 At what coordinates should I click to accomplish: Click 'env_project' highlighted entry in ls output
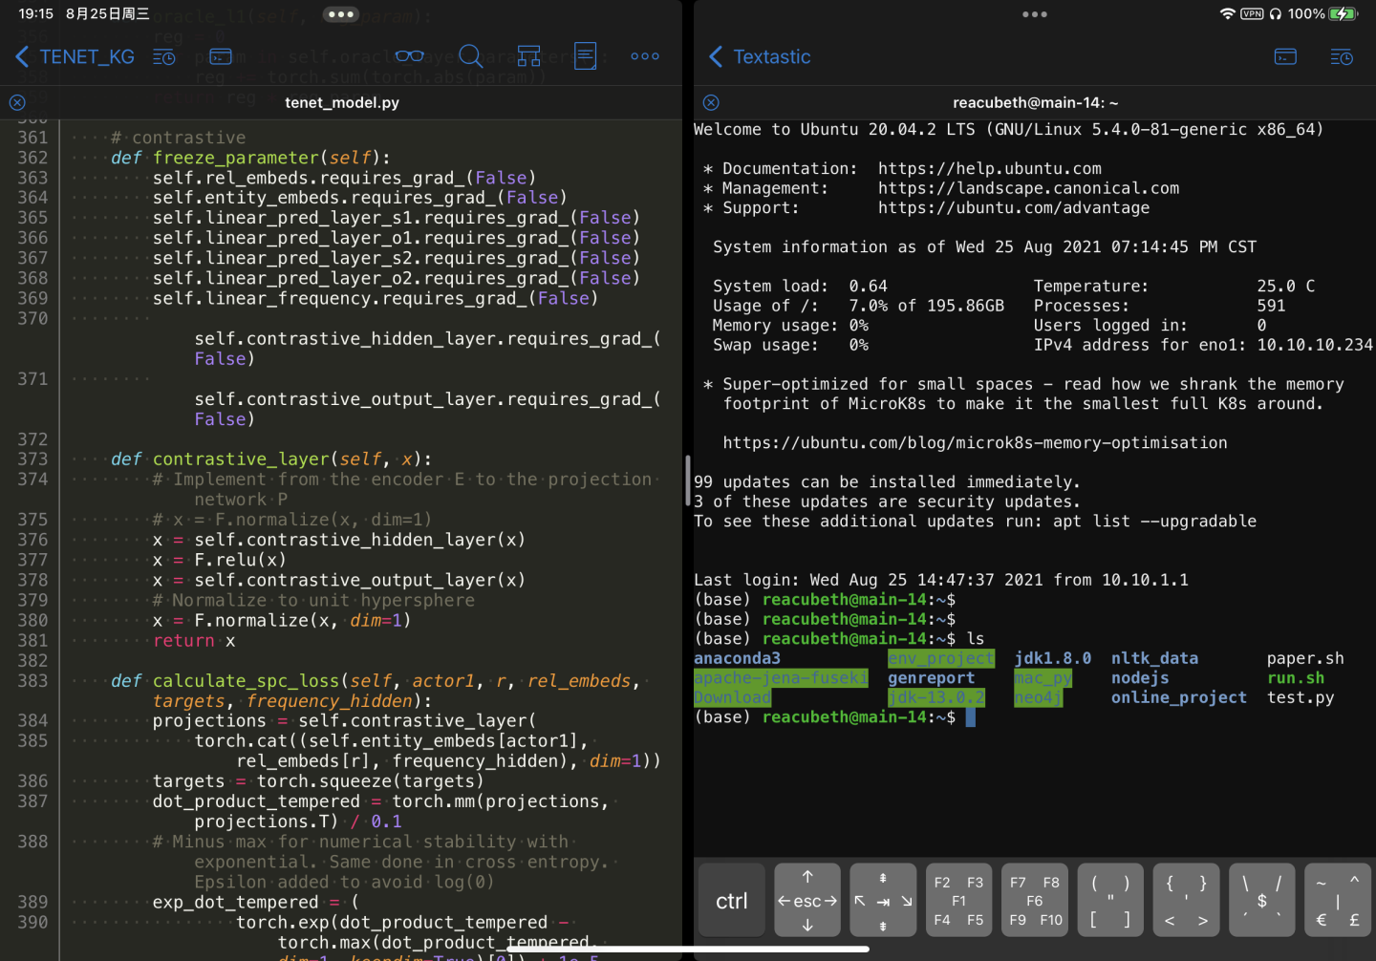pos(941,658)
